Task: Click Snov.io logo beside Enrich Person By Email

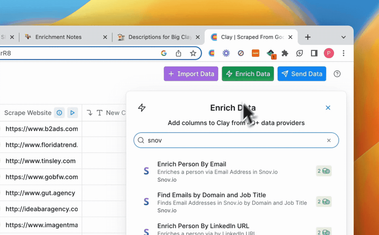Action: 146,171
